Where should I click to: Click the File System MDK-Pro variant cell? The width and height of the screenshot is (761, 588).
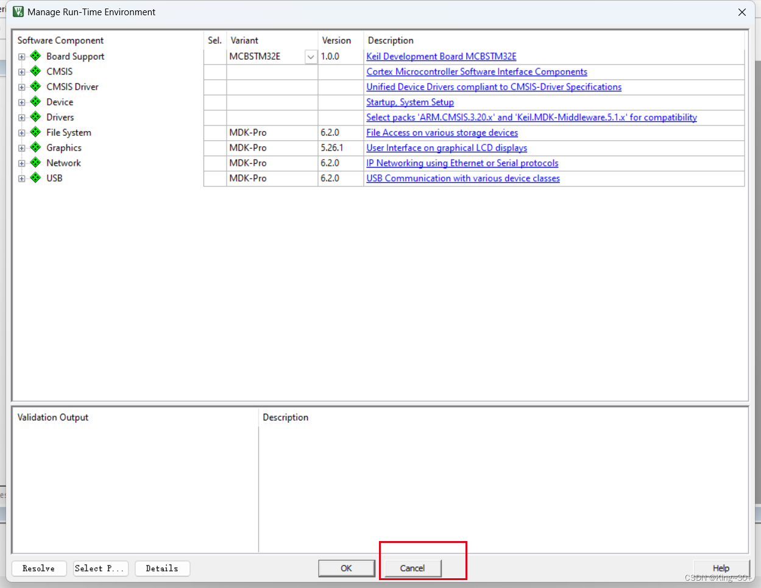click(272, 132)
